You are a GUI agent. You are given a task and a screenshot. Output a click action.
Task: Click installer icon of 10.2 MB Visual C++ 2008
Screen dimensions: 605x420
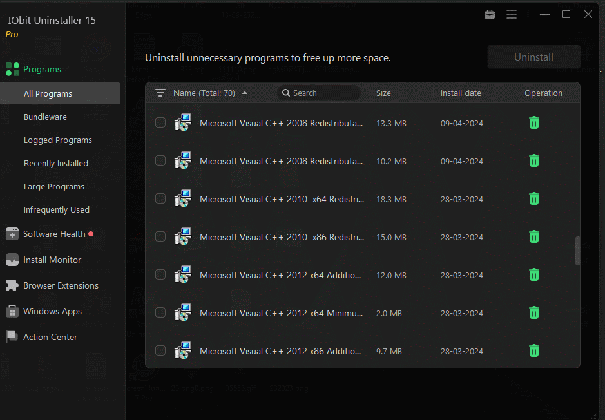tap(183, 160)
